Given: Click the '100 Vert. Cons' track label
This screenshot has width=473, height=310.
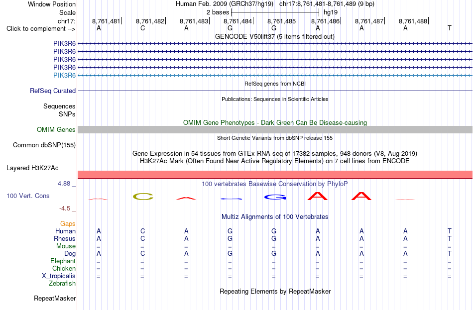Looking at the screenshot, I should point(28,196).
